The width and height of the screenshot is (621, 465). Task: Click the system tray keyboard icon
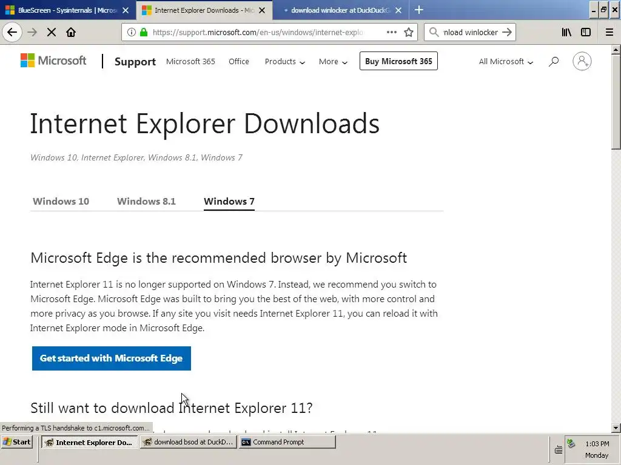[x=559, y=450]
